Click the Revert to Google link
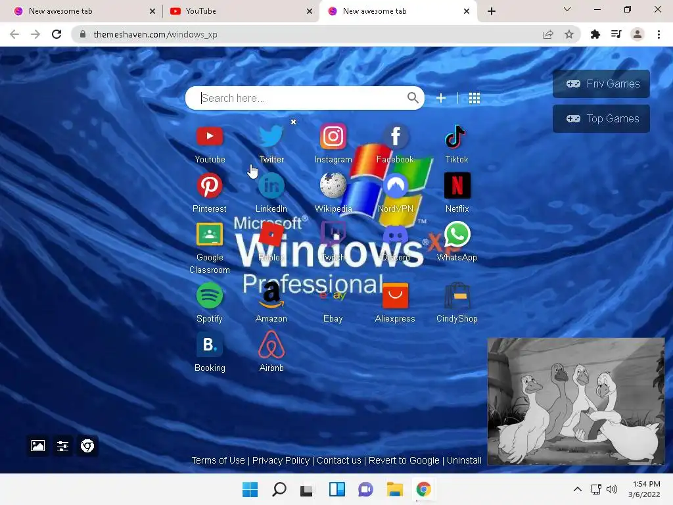Screen dimensions: 673x505 point(404,460)
